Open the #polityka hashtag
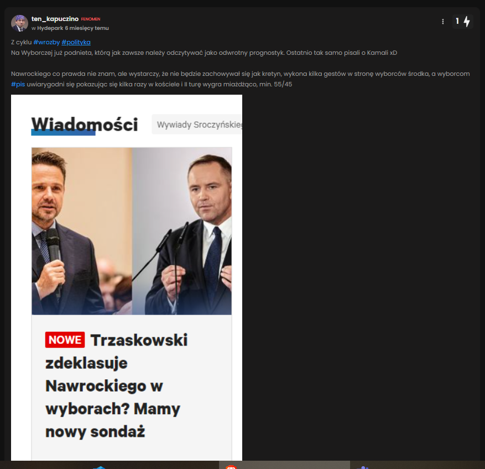This screenshot has height=469, width=485. tap(76, 42)
